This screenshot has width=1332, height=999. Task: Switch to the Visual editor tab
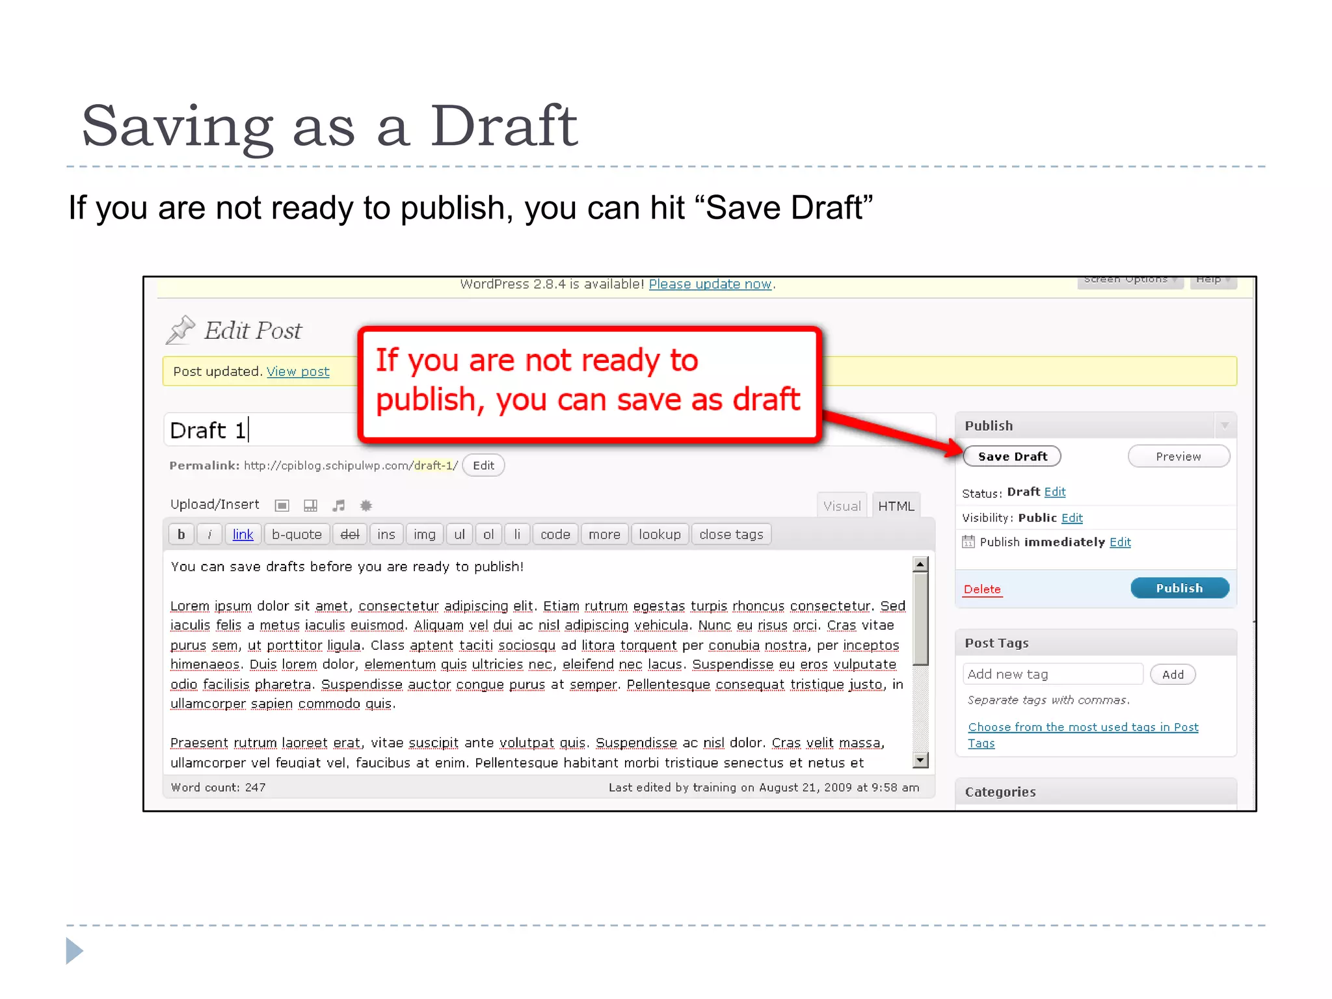(842, 505)
